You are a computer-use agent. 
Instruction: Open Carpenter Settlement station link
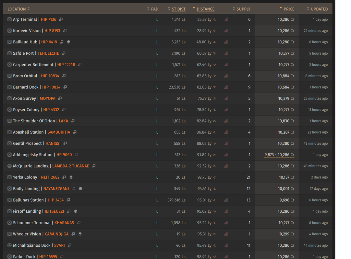pyautogui.click(x=33, y=64)
